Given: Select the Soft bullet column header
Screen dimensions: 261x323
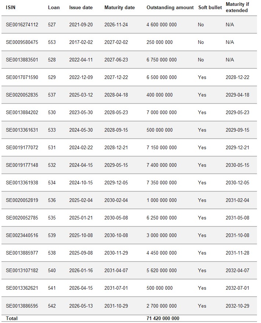Looking at the screenshot, I should click(210, 7).
